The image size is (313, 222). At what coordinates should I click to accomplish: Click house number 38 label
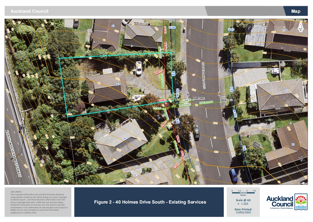coord(124,138)
